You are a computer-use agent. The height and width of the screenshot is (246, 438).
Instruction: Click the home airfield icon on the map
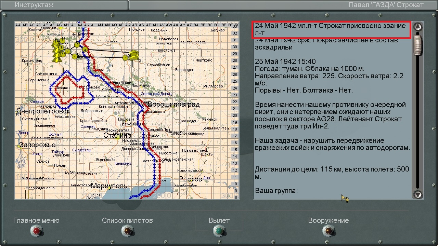click(134, 55)
